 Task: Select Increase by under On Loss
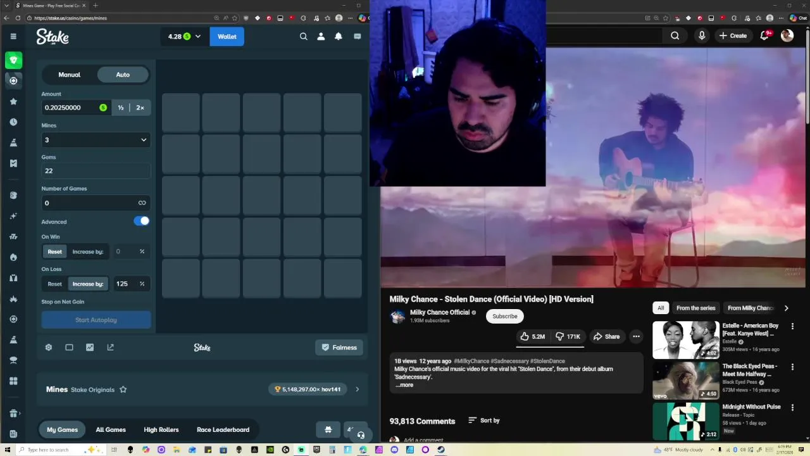(88, 284)
